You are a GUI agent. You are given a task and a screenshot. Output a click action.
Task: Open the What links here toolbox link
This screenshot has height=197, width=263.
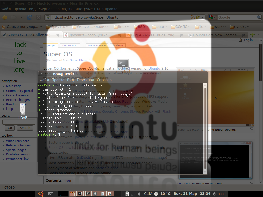pyautogui.click(x=18, y=141)
